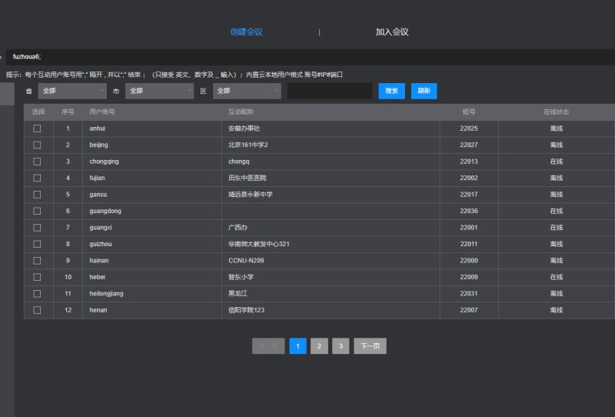Check the checkbox for anhui
The width and height of the screenshot is (615, 417).
point(37,128)
